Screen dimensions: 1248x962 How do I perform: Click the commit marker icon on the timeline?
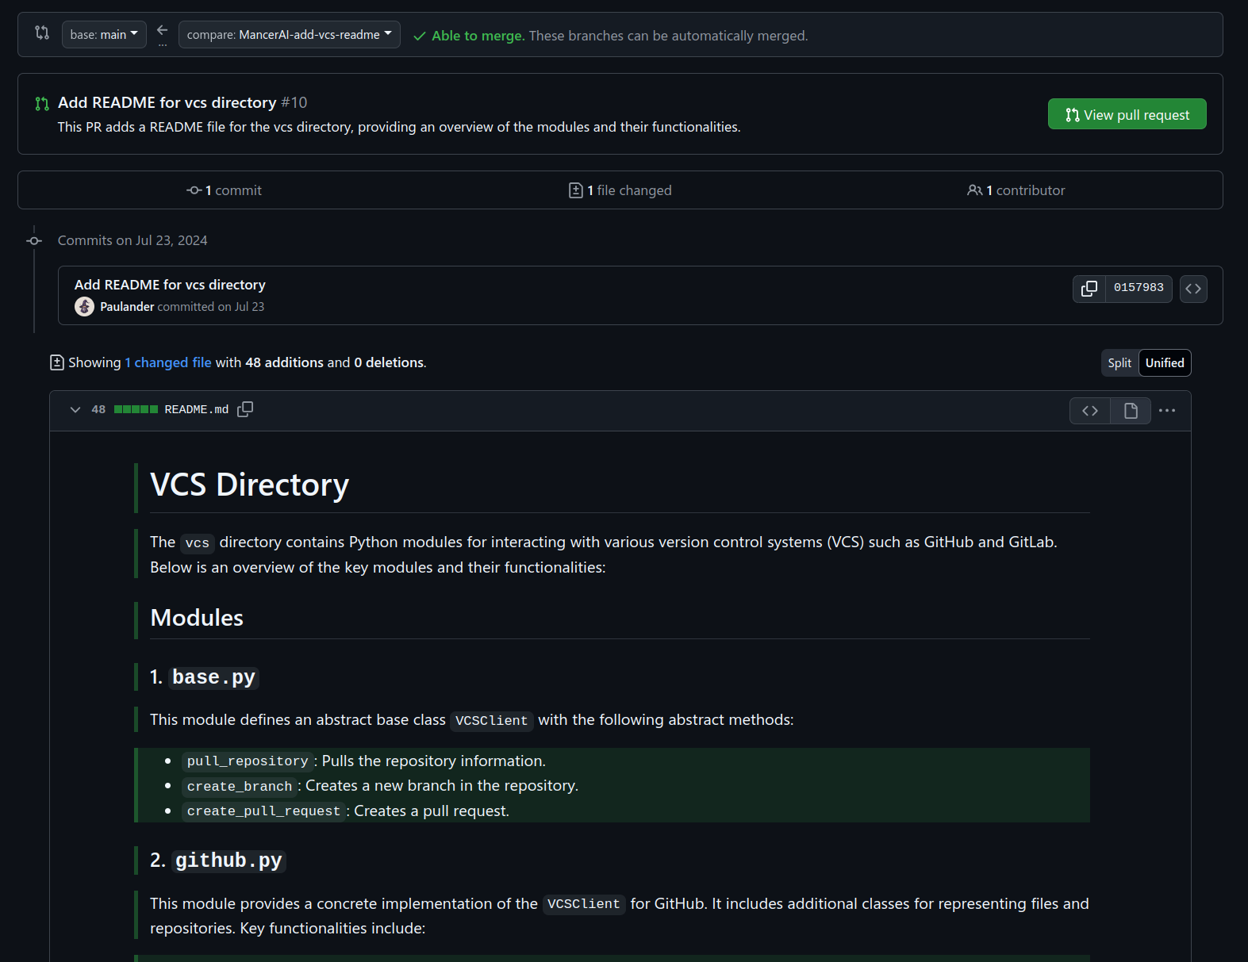coord(34,240)
